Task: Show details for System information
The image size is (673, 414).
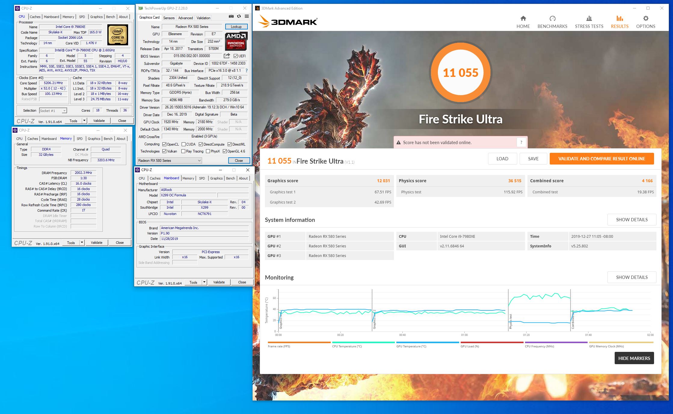Action: pos(632,219)
